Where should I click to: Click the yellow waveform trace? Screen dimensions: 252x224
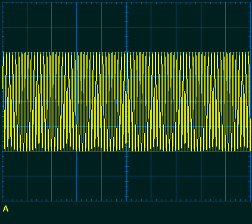coord(126,101)
